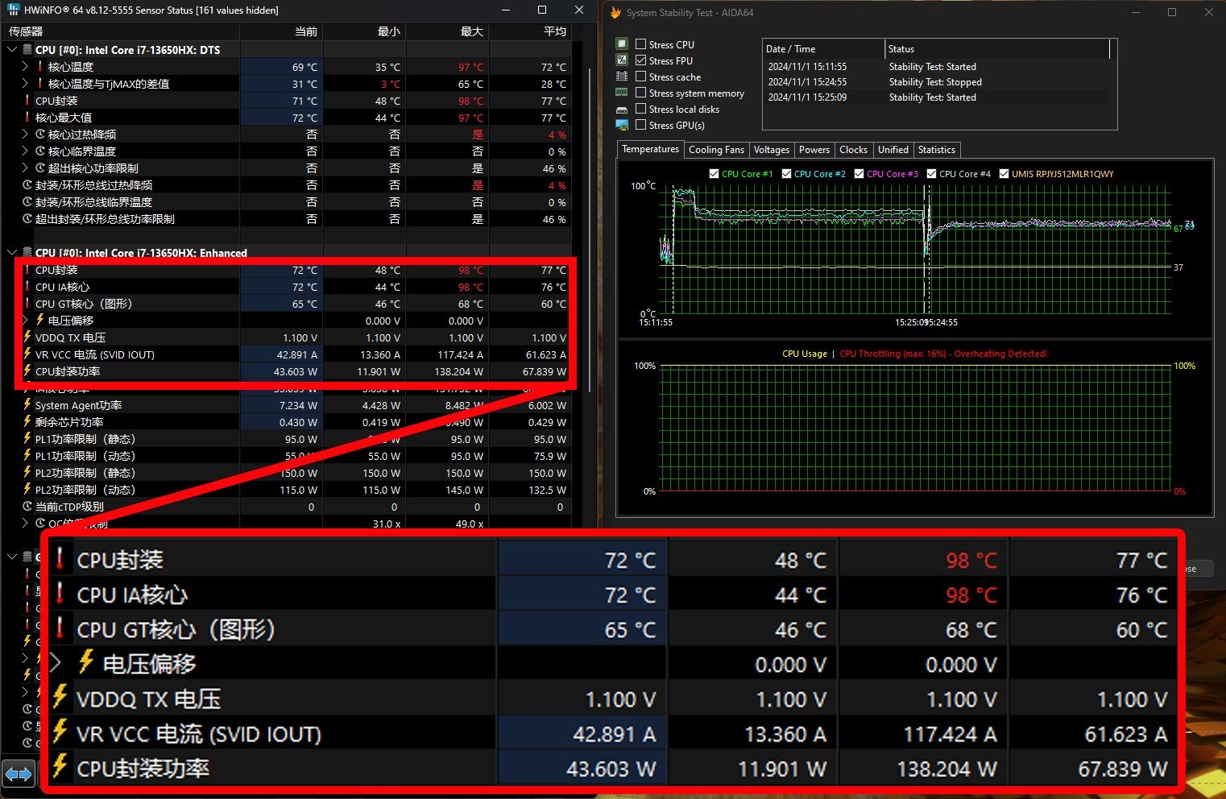This screenshot has width=1226, height=799.
Task: Click the 平均 column header
Action: click(531, 31)
